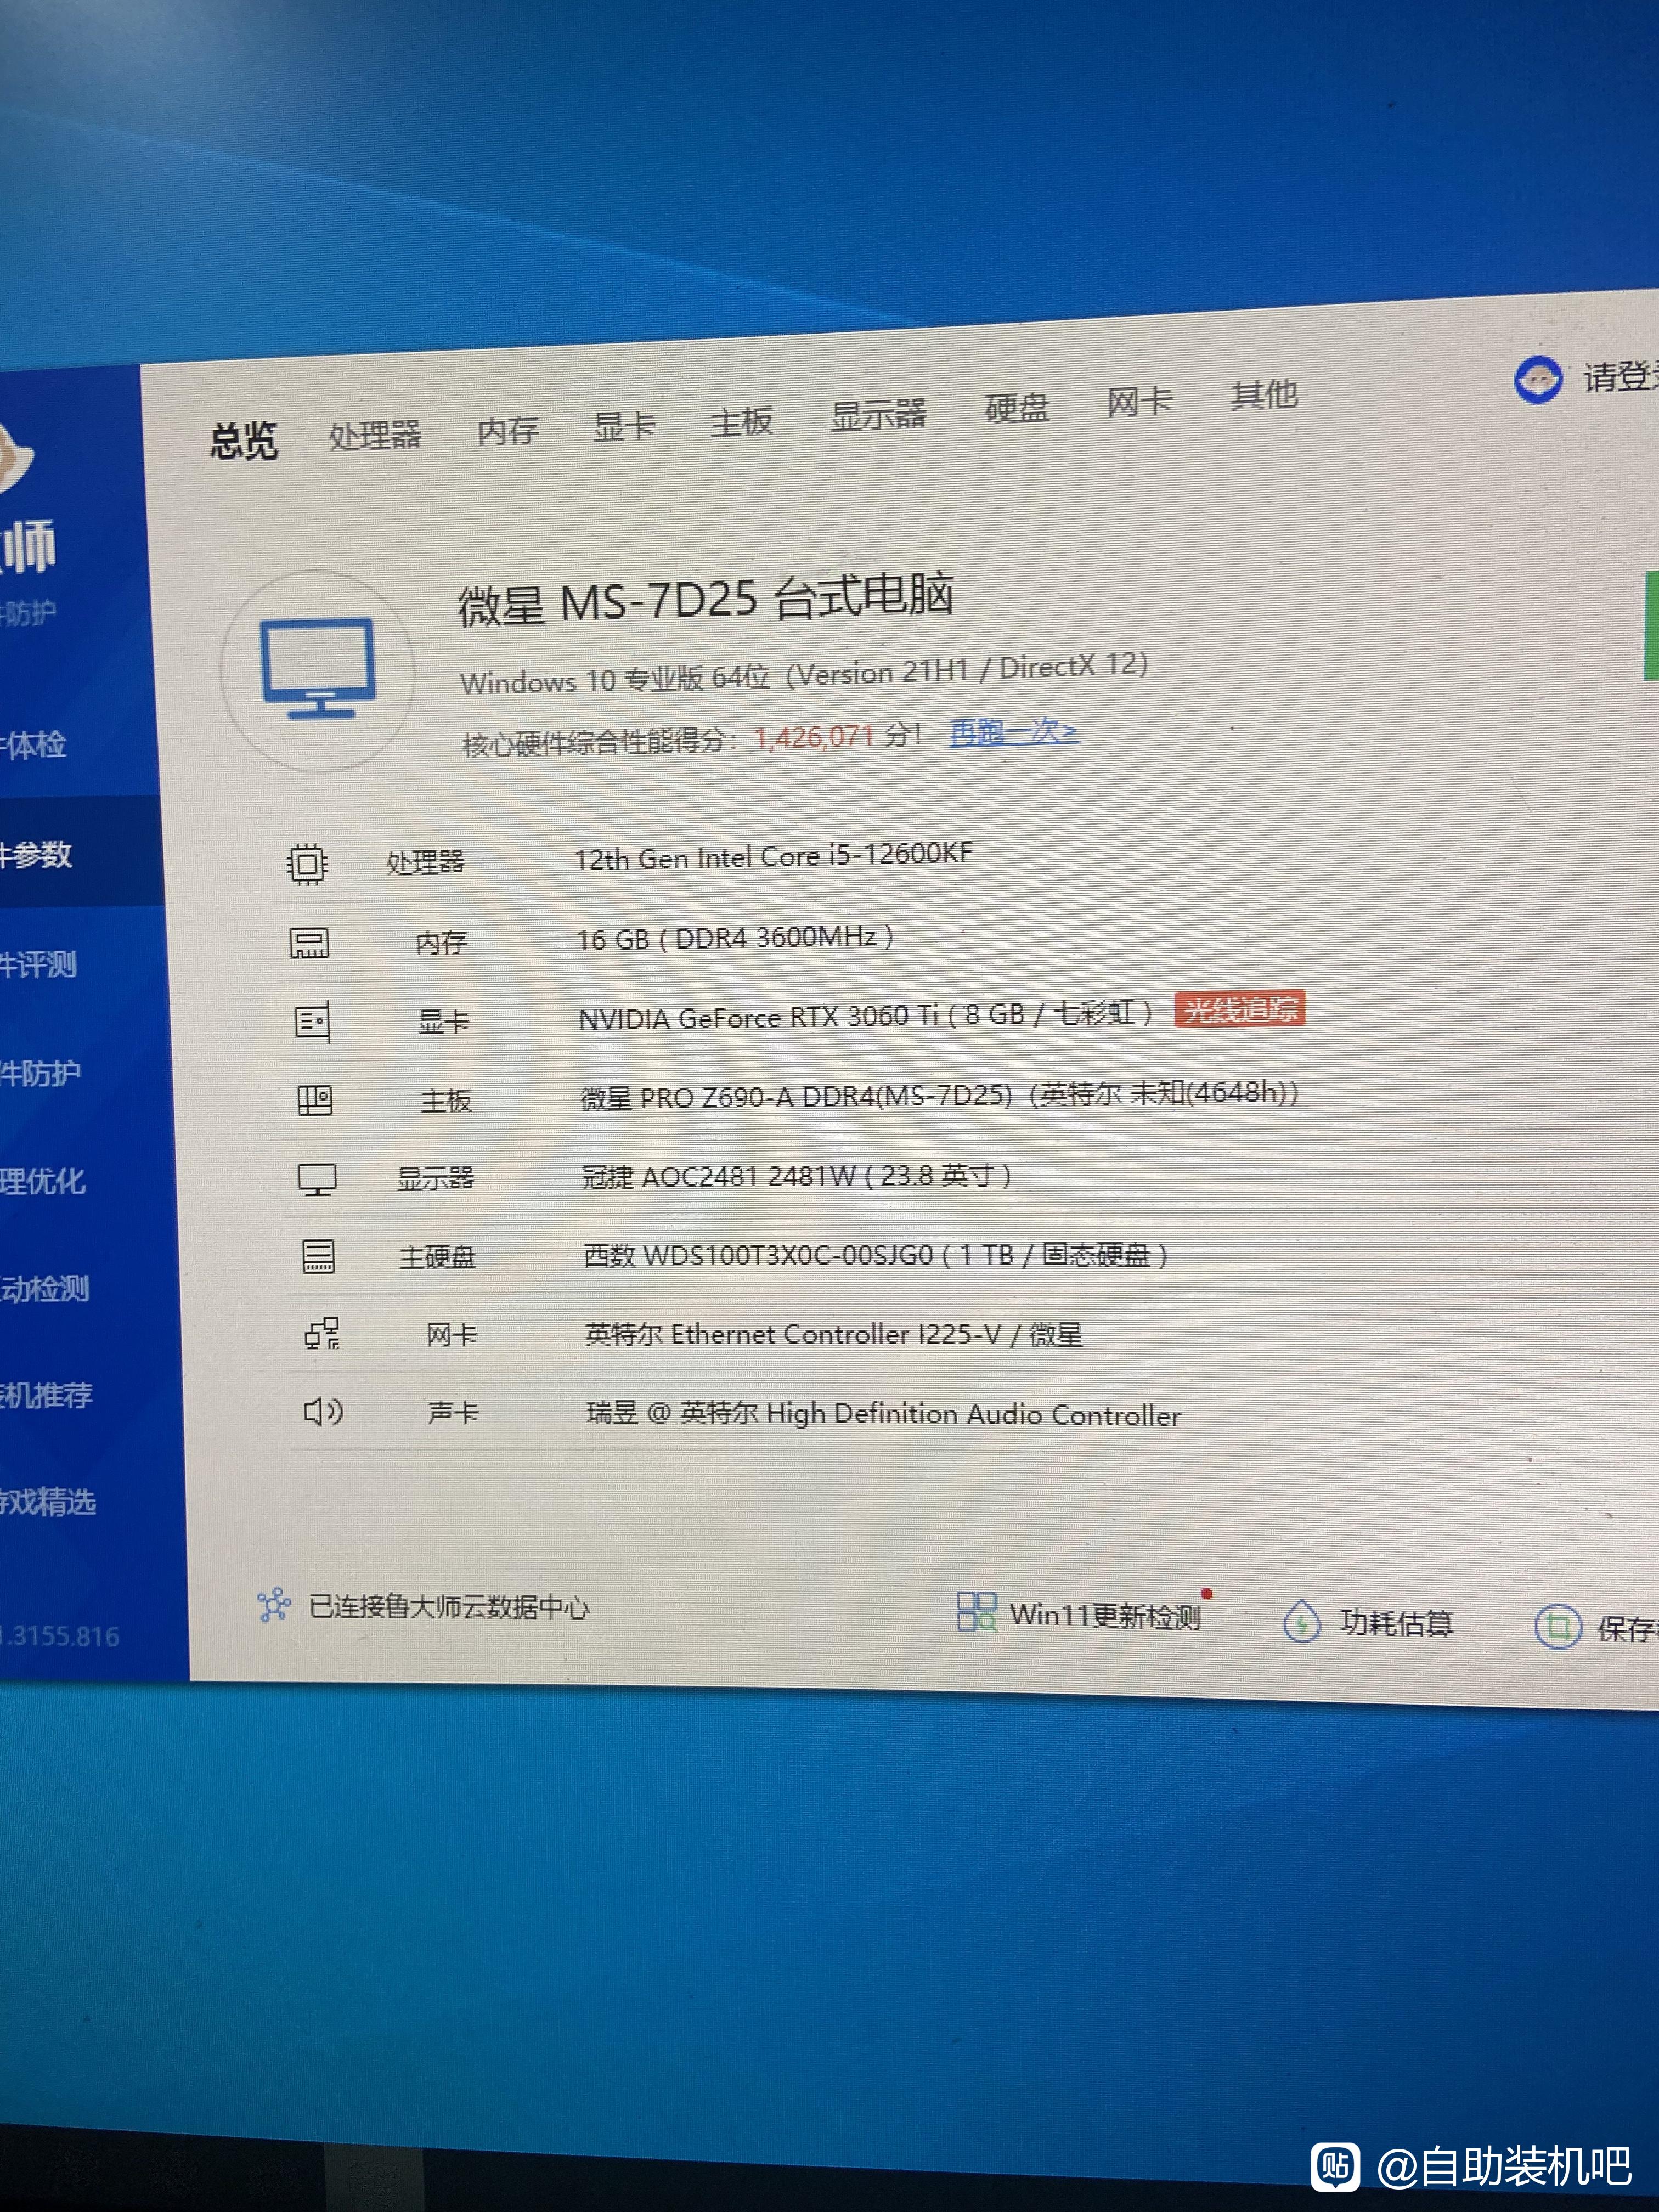Click the 功耗估算 power estimate icon

[x=1302, y=1621]
